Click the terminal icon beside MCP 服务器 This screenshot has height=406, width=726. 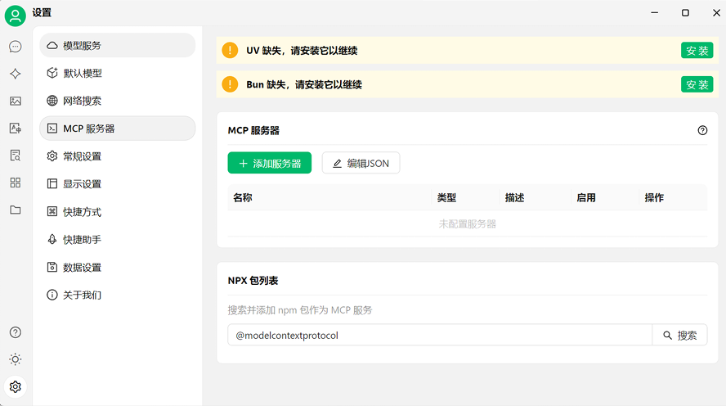[x=52, y=129]
